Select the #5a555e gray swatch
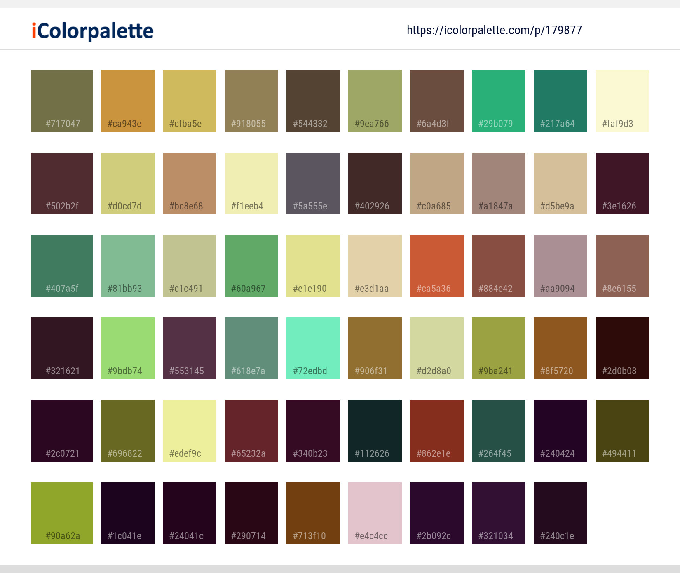Image resolution: width=680 pixels, height=573 pixels. 313,183
